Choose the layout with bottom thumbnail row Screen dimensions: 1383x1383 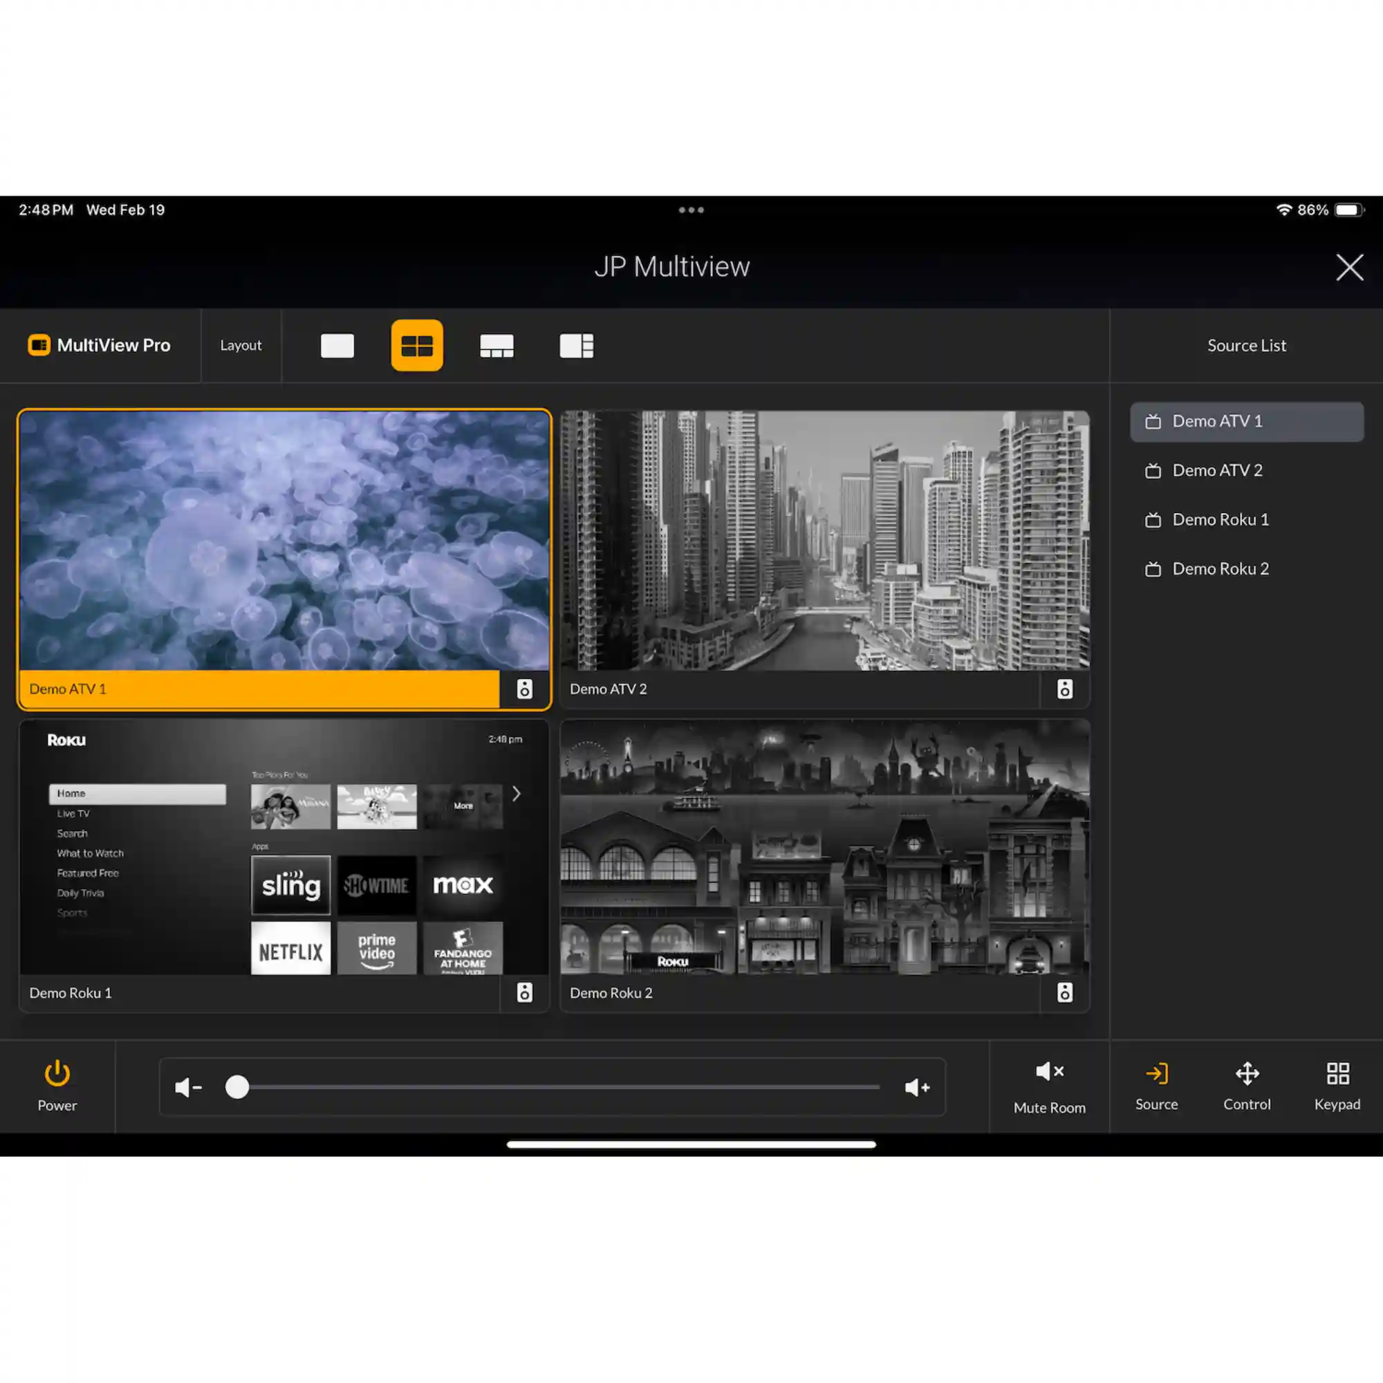pos(496,346)
